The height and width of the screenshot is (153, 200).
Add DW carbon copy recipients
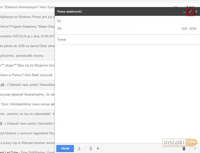[x=184, y=29]
